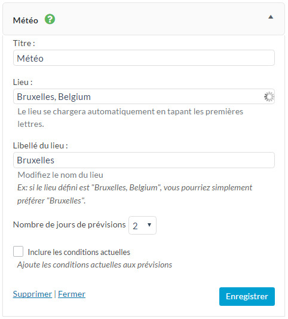Enable the Inclure les conditions actuelles checkbox
This screenshot has width=288, height=319.
click(x=18, y=251)
